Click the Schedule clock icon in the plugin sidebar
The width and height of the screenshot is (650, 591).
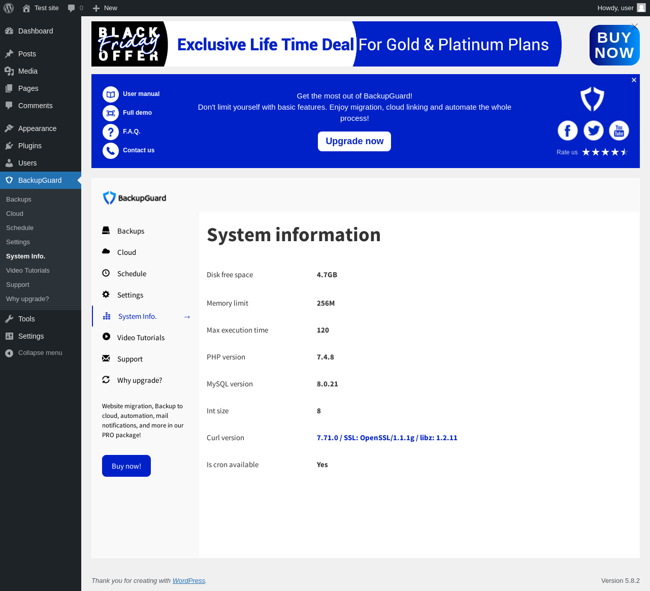[106, 273]
